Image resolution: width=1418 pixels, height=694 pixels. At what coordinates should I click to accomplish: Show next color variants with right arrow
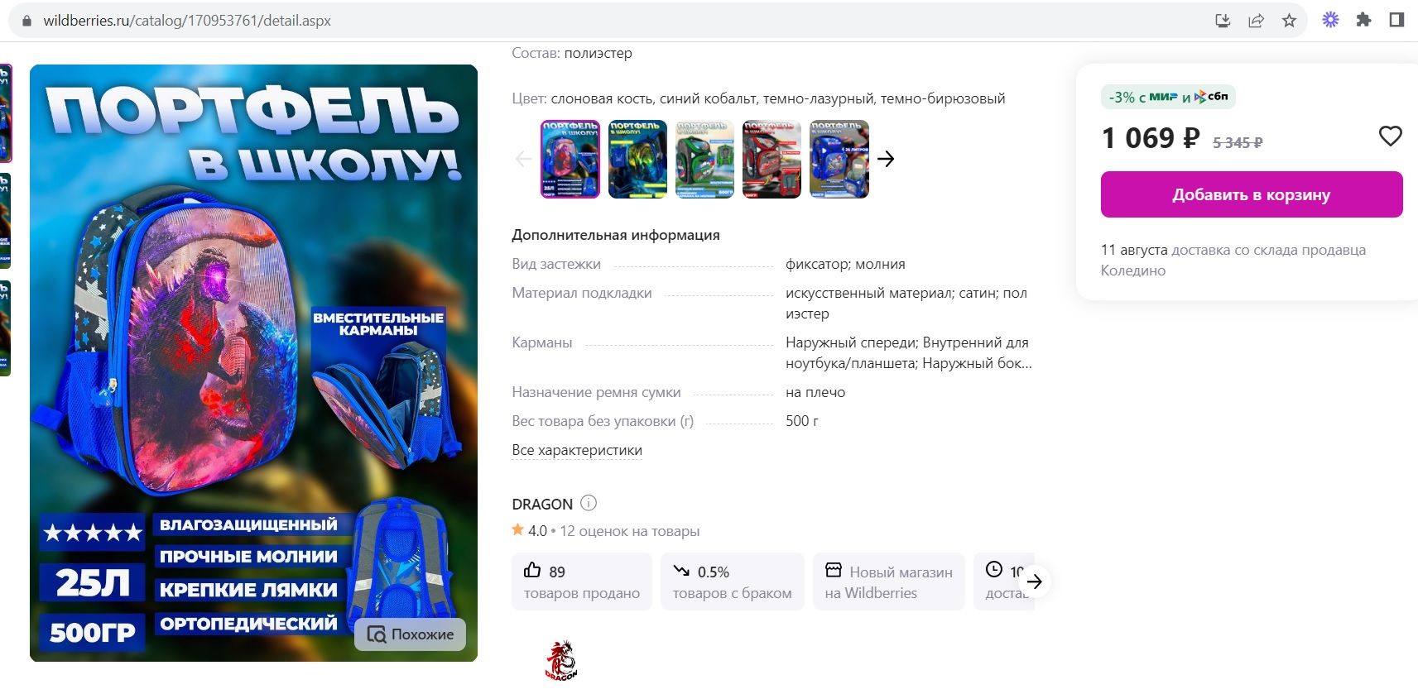[x=886, y=159]
